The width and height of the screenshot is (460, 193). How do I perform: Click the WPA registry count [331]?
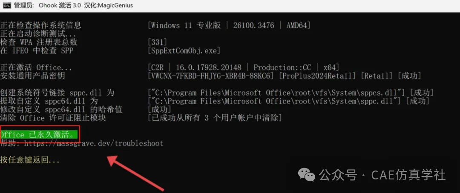(157, 42)
